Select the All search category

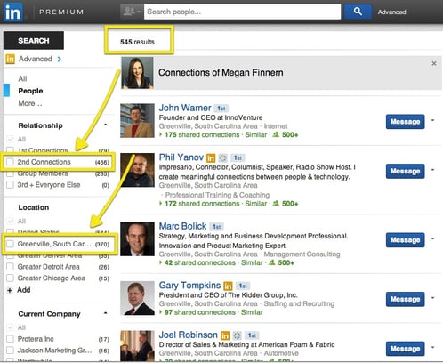point(22,78)
